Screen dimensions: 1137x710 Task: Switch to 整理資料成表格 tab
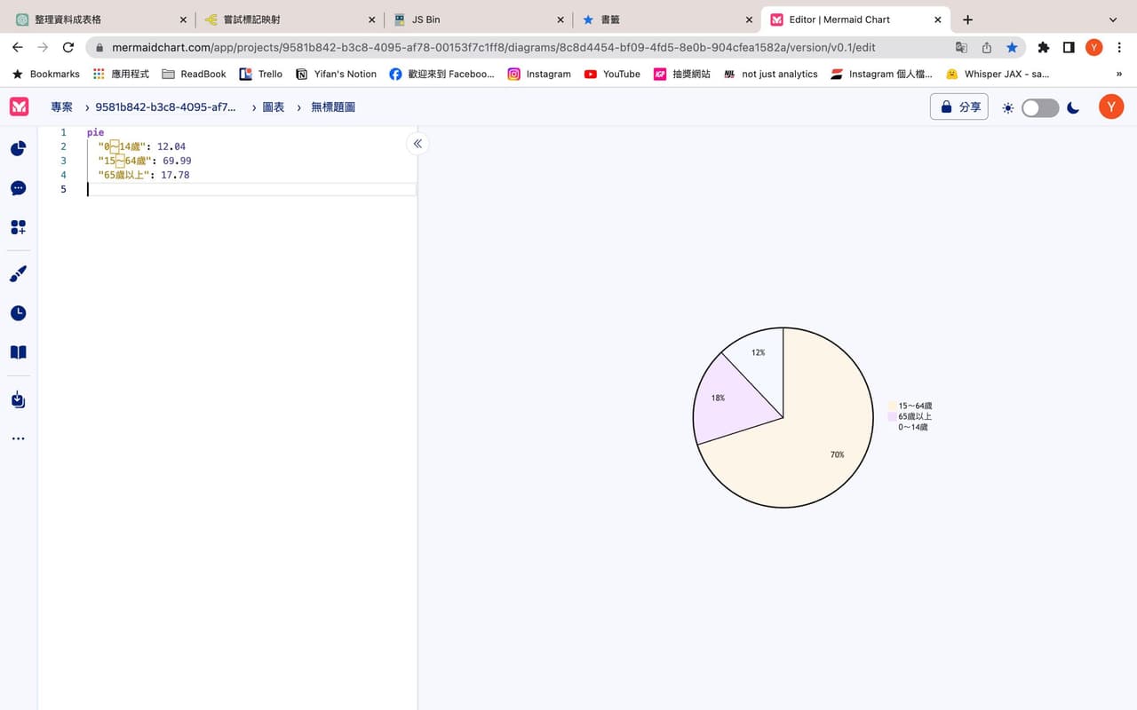click(x=100, y=20)
